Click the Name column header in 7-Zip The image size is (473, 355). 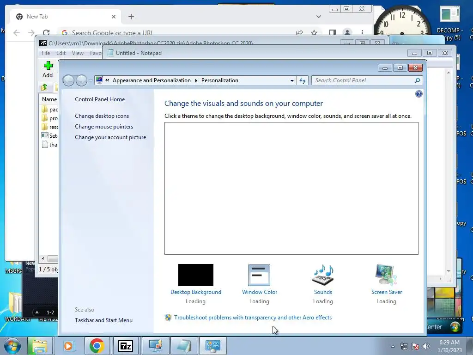click(49, 99)
